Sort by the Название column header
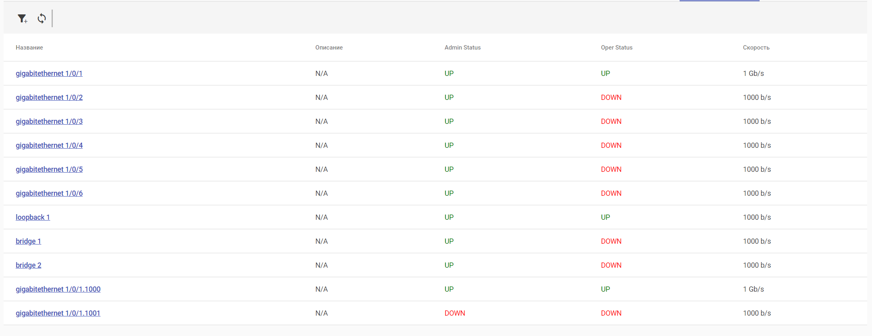 29,48
